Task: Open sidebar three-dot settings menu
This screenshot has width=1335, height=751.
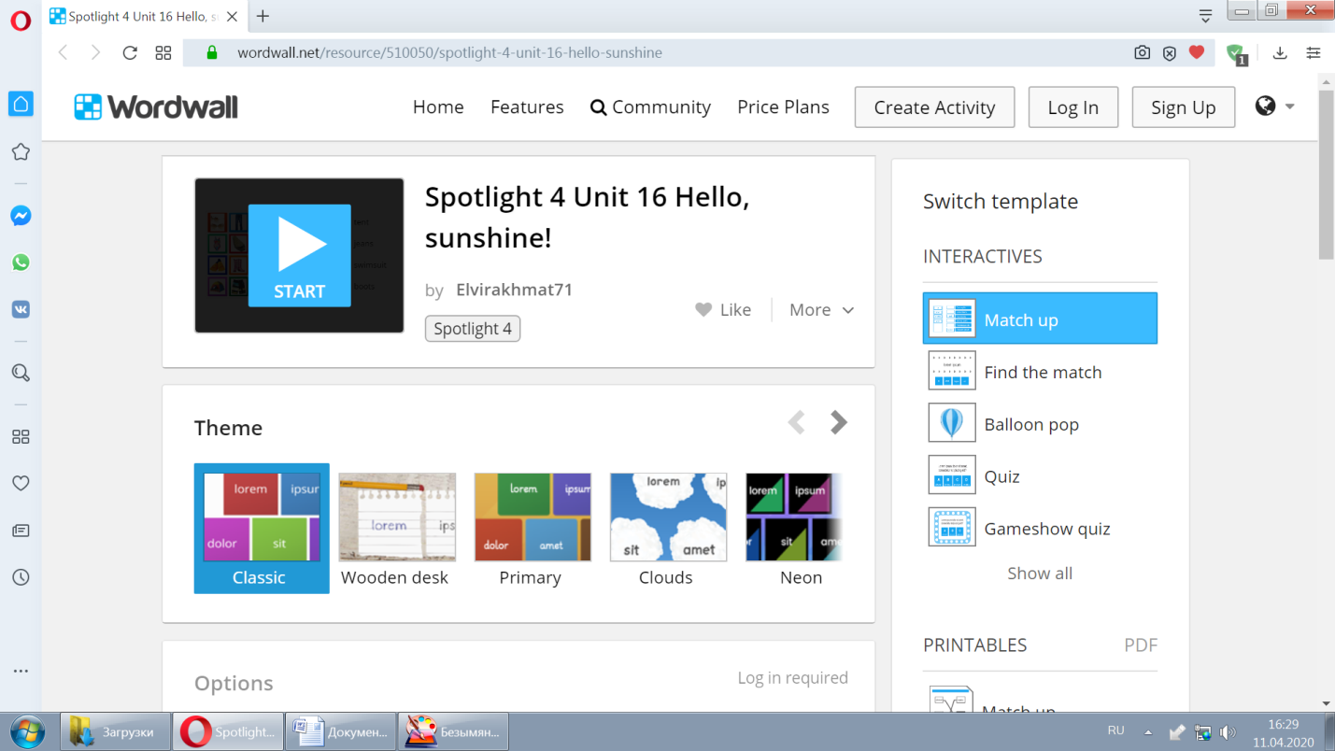Action: click(x=21, y=671)
